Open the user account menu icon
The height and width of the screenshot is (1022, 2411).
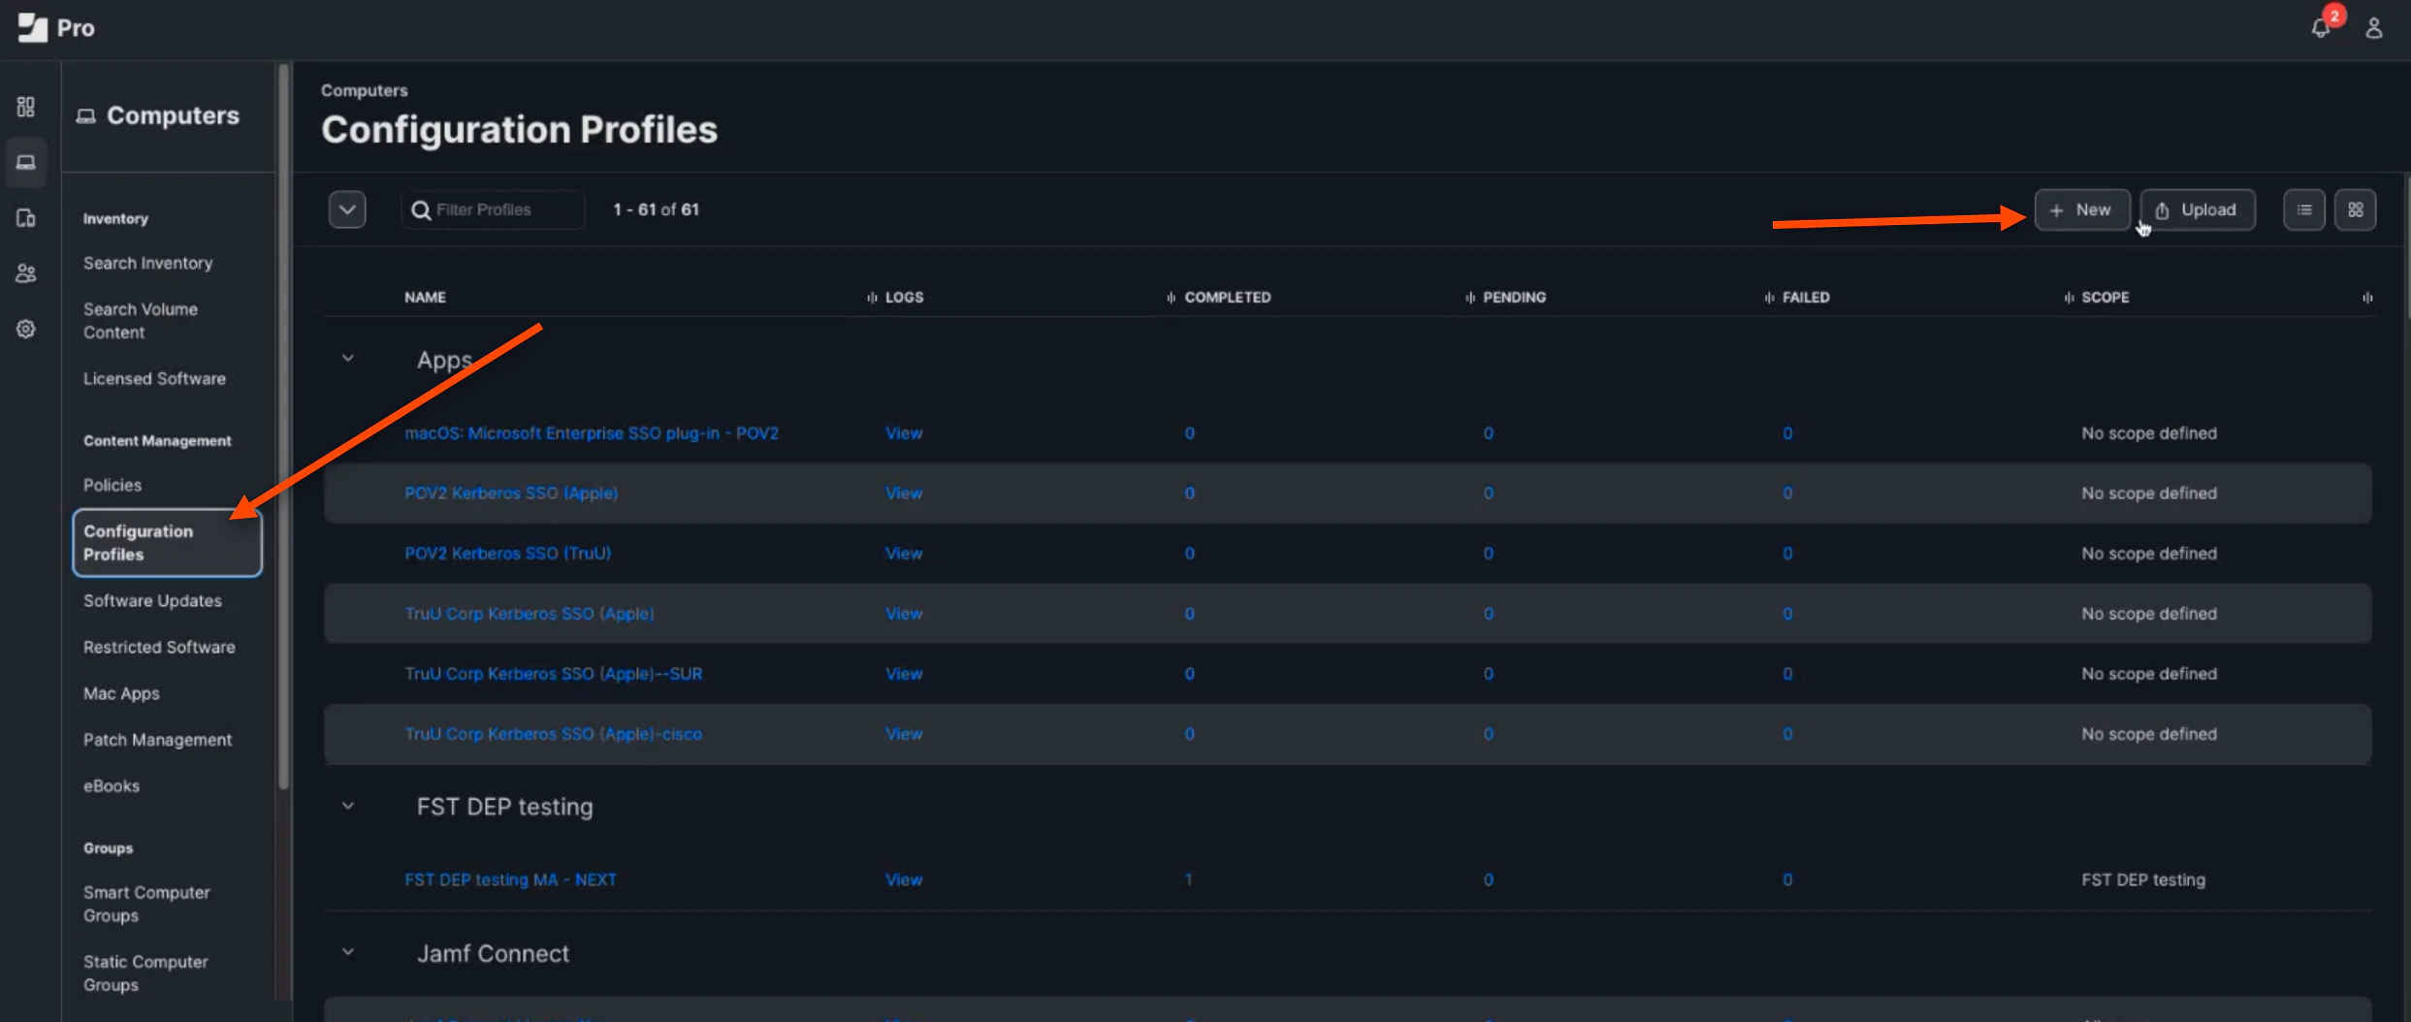coord(2373,28)
